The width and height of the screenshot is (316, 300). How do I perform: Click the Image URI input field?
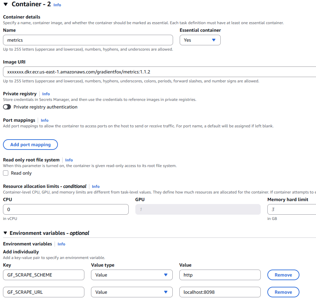point(159,72)
